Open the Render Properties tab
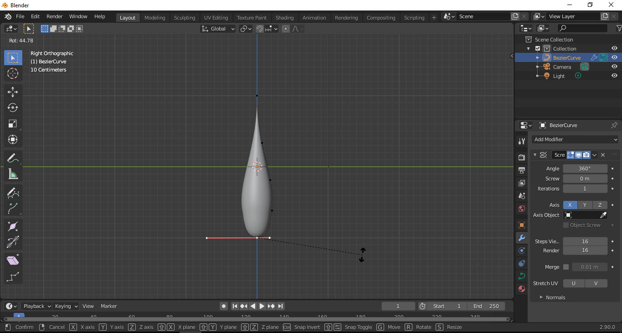The width and height of the screenshot is (622, 333). [522, 157]
